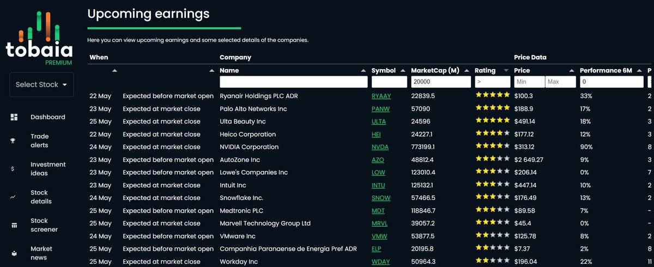
Task: Click AutoZone Inc star rating
Action: click(493, 159)
